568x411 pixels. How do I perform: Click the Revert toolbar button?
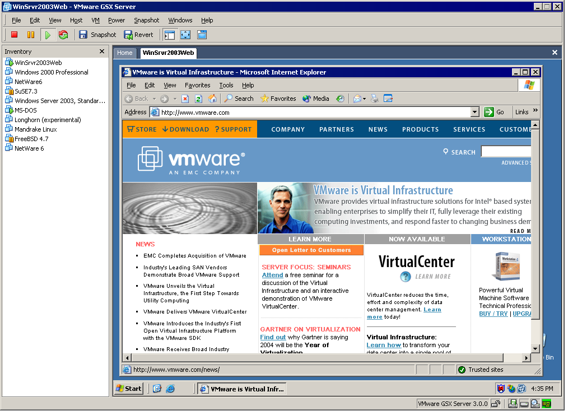(x=138, y=35)
